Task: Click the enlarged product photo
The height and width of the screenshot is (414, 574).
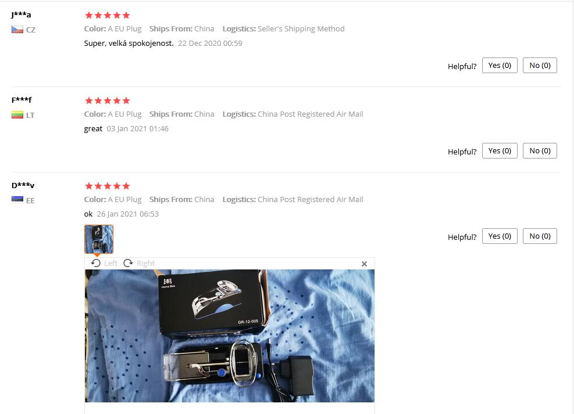Action: click(230, 336)
